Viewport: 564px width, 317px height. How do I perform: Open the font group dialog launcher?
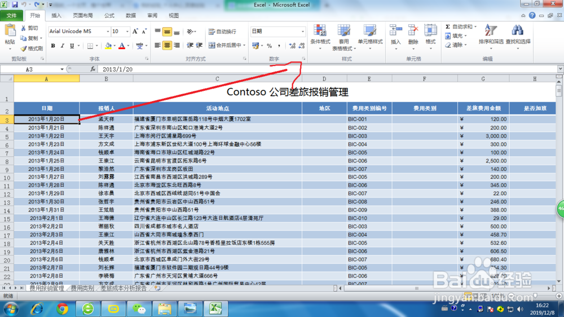click(x=147, y=59)
